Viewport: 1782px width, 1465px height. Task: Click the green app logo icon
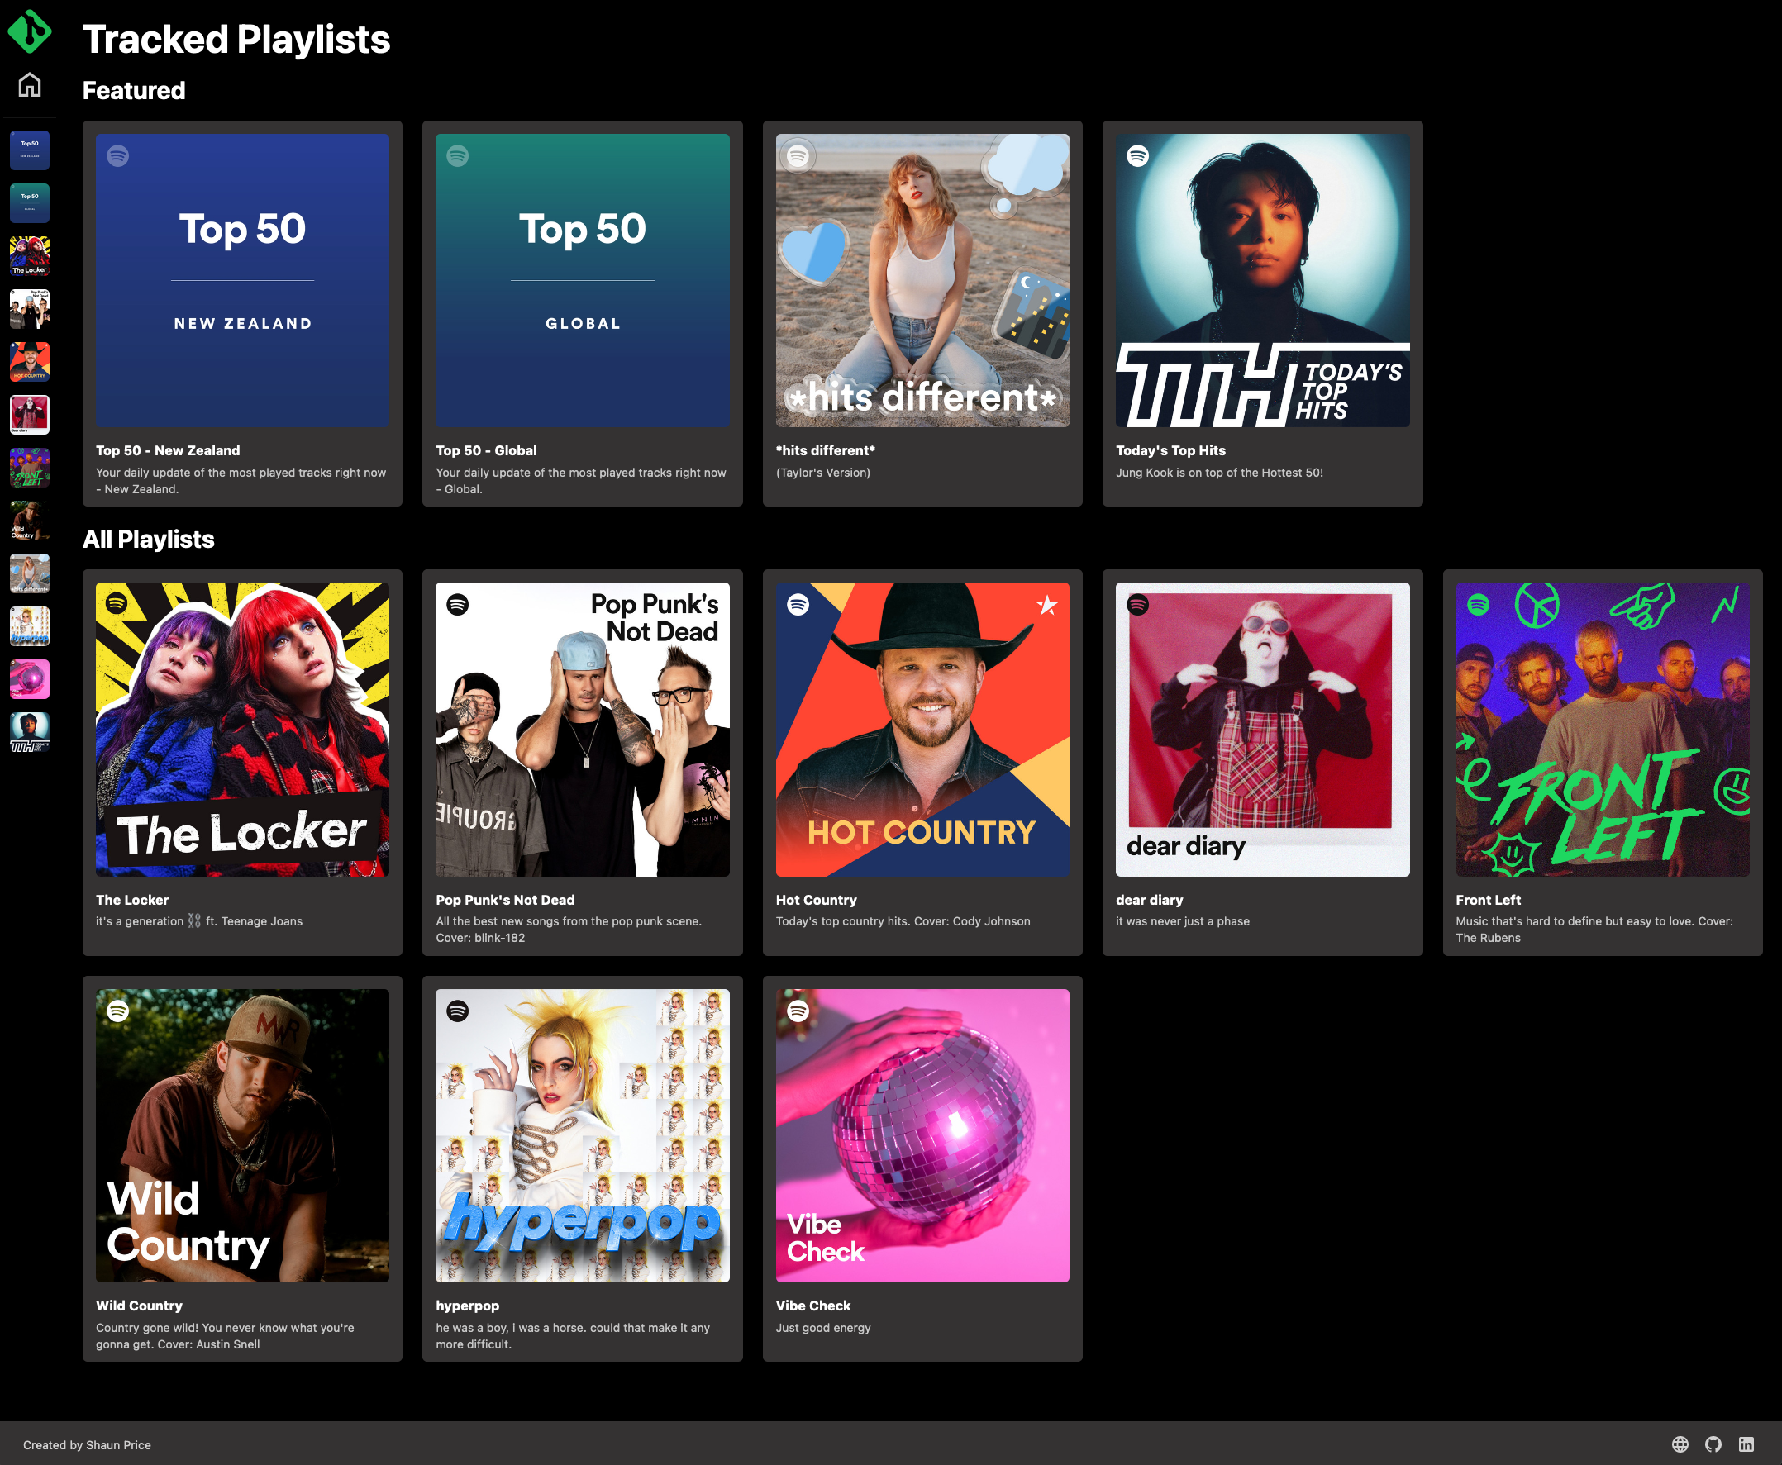tap(30, 31)
